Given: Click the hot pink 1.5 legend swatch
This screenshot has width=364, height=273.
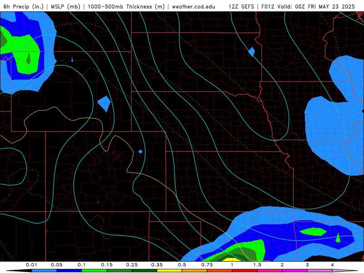Looking at the screenshot, I should point(270,271).
